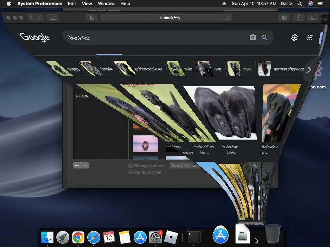The width and height of the screenshot is (330, 247).
Task: Select the male filter chip
Action: pos(241,69)
